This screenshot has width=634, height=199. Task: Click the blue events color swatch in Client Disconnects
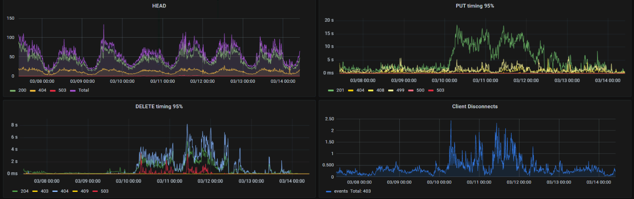pos(328,191)
